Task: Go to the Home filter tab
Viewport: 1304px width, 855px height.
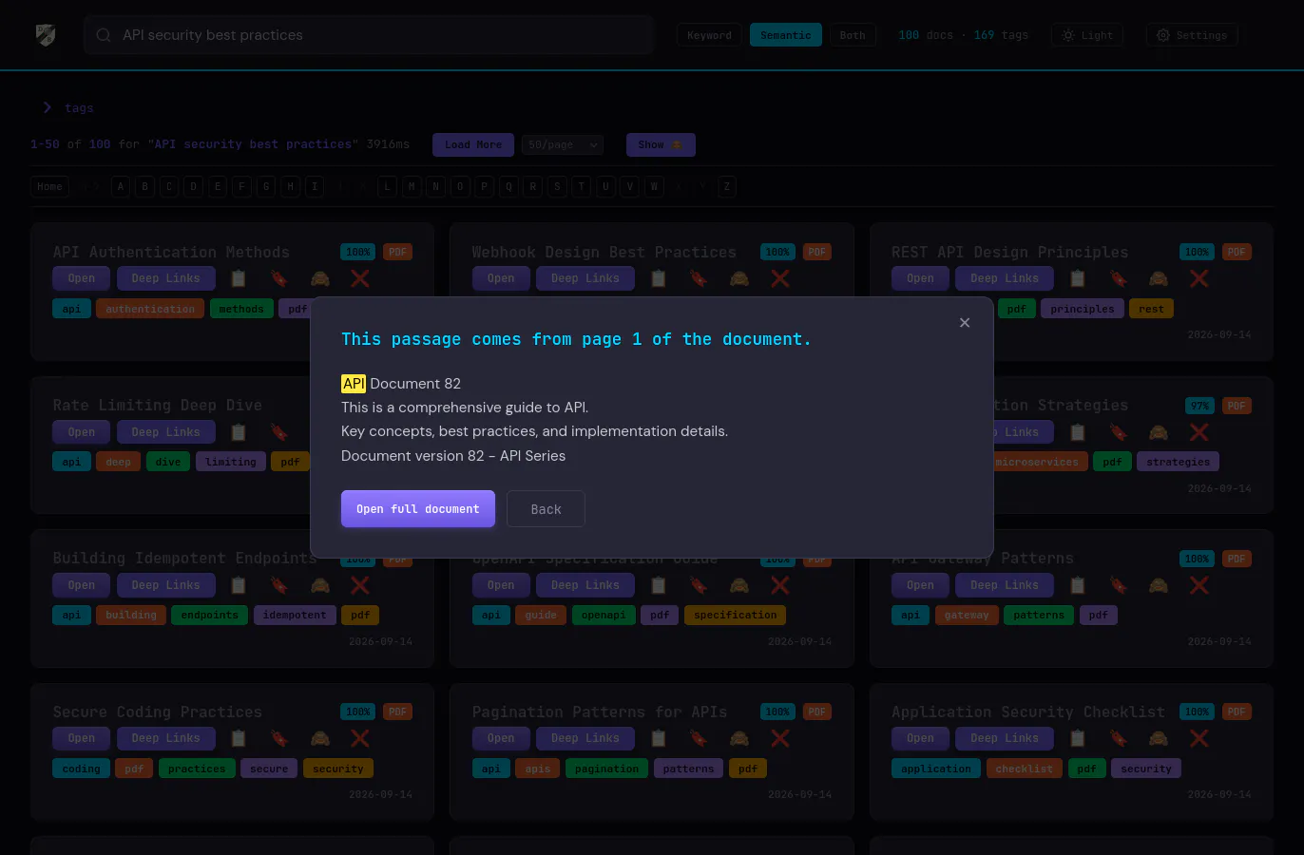Action: pos(49,186)
